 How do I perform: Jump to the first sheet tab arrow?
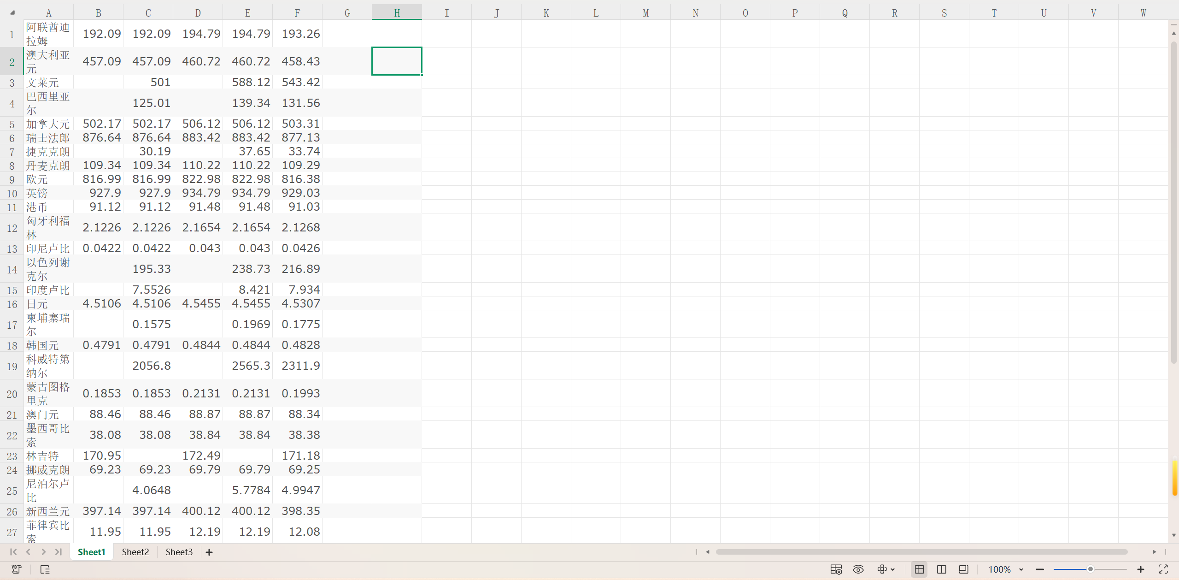pos(13,552)
